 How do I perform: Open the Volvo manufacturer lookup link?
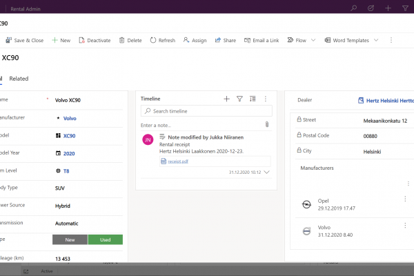coord(70,118)
